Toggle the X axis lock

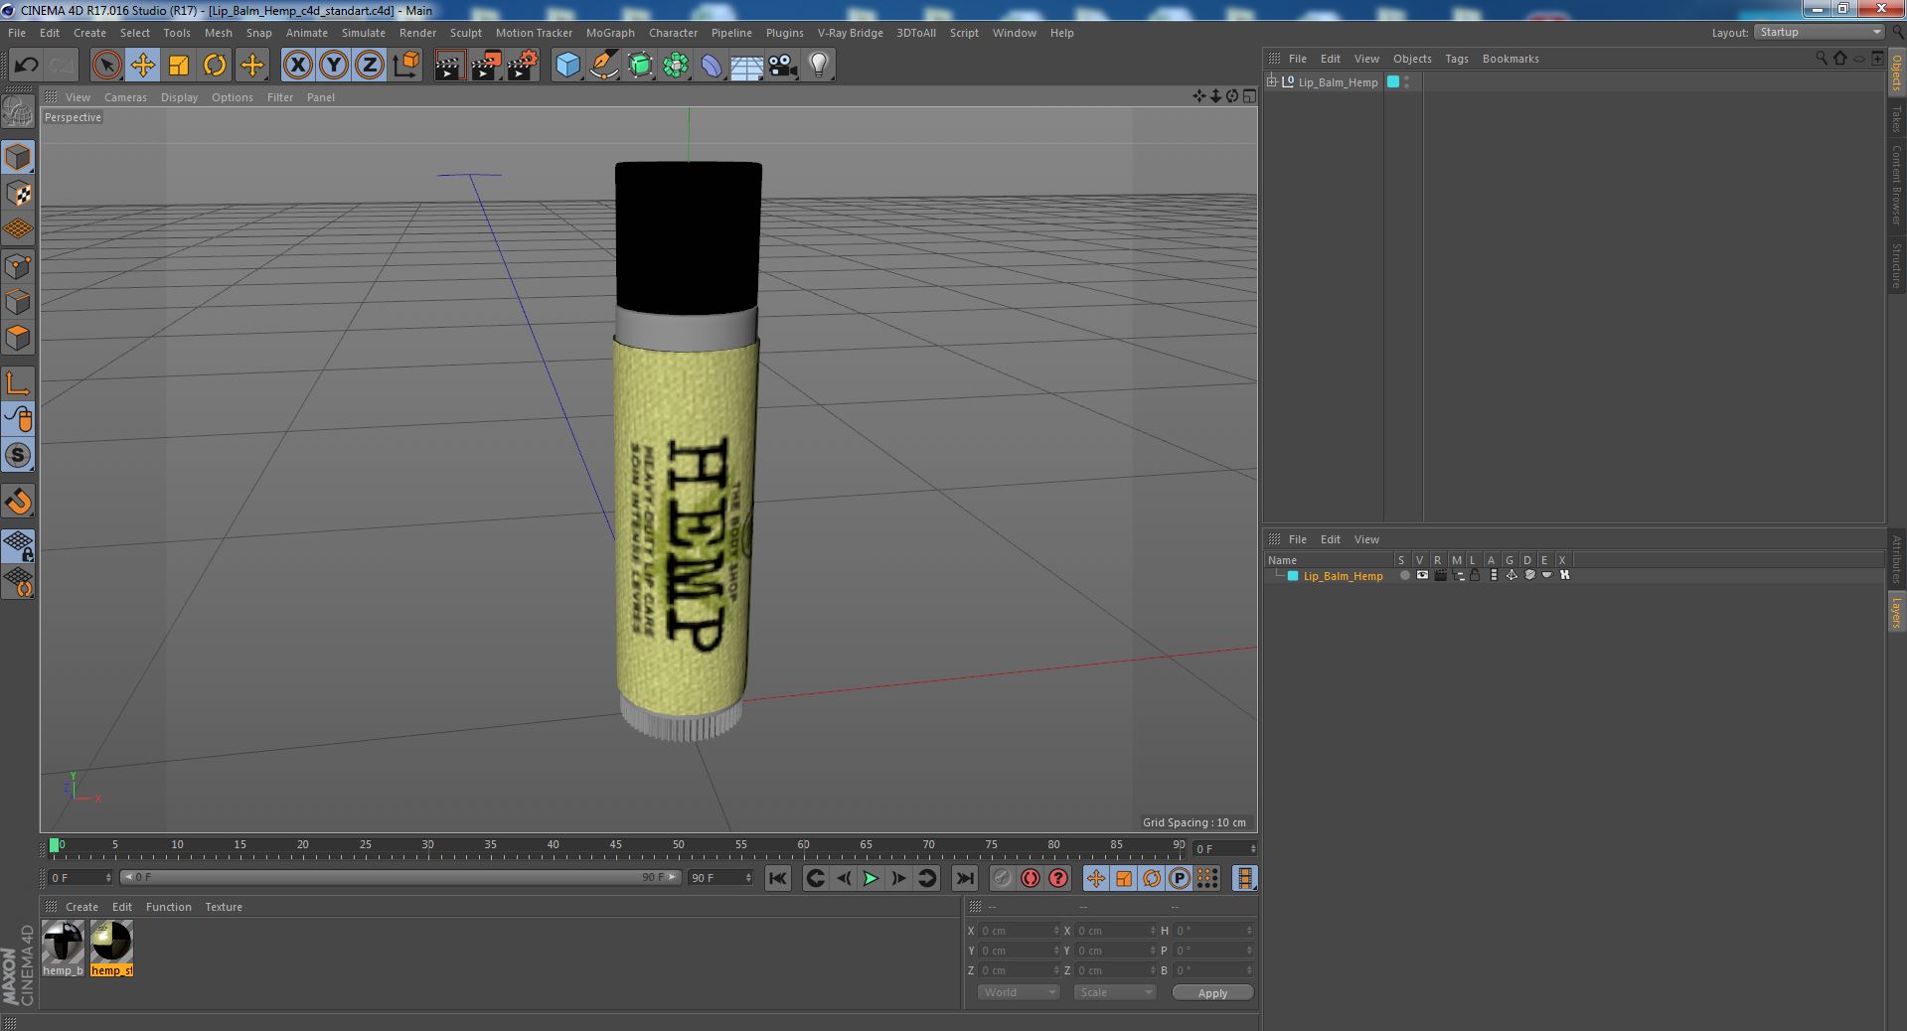pos(297,66)
